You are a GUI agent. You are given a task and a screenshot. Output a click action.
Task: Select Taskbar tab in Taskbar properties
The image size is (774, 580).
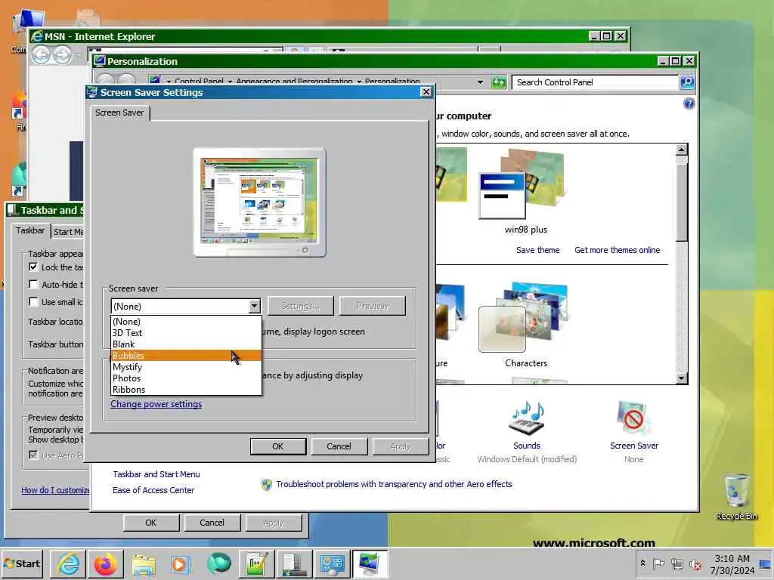30,230
